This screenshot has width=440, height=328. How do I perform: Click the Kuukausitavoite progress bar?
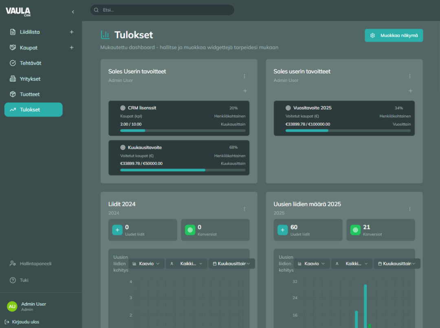point(183,170)
